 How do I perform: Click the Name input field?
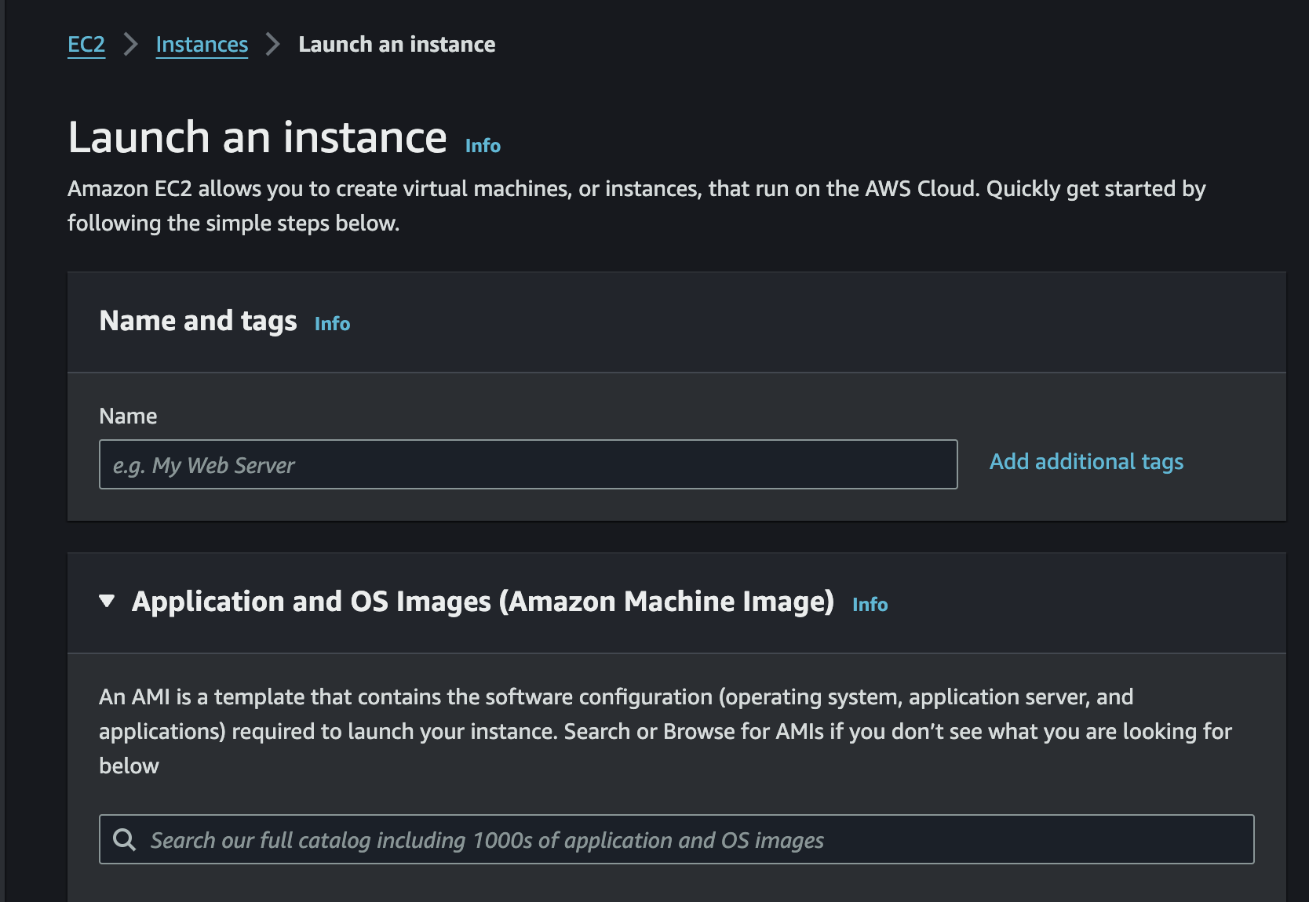528,464
